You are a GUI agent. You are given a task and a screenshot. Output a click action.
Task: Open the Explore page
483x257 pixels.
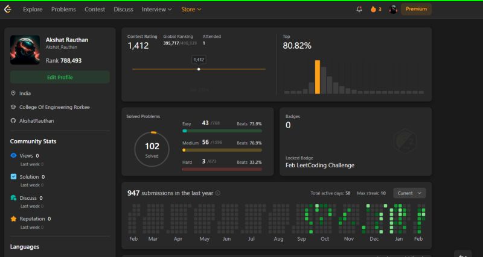33,9
